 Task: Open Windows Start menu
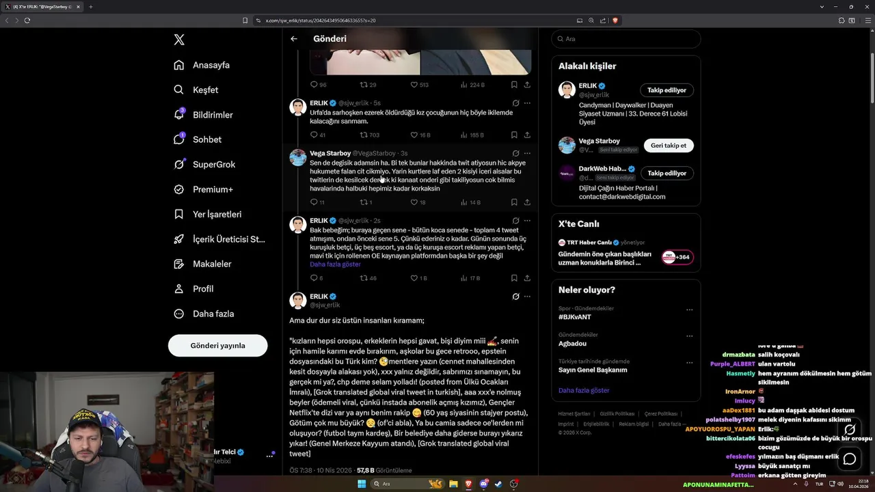pos(362,484)
